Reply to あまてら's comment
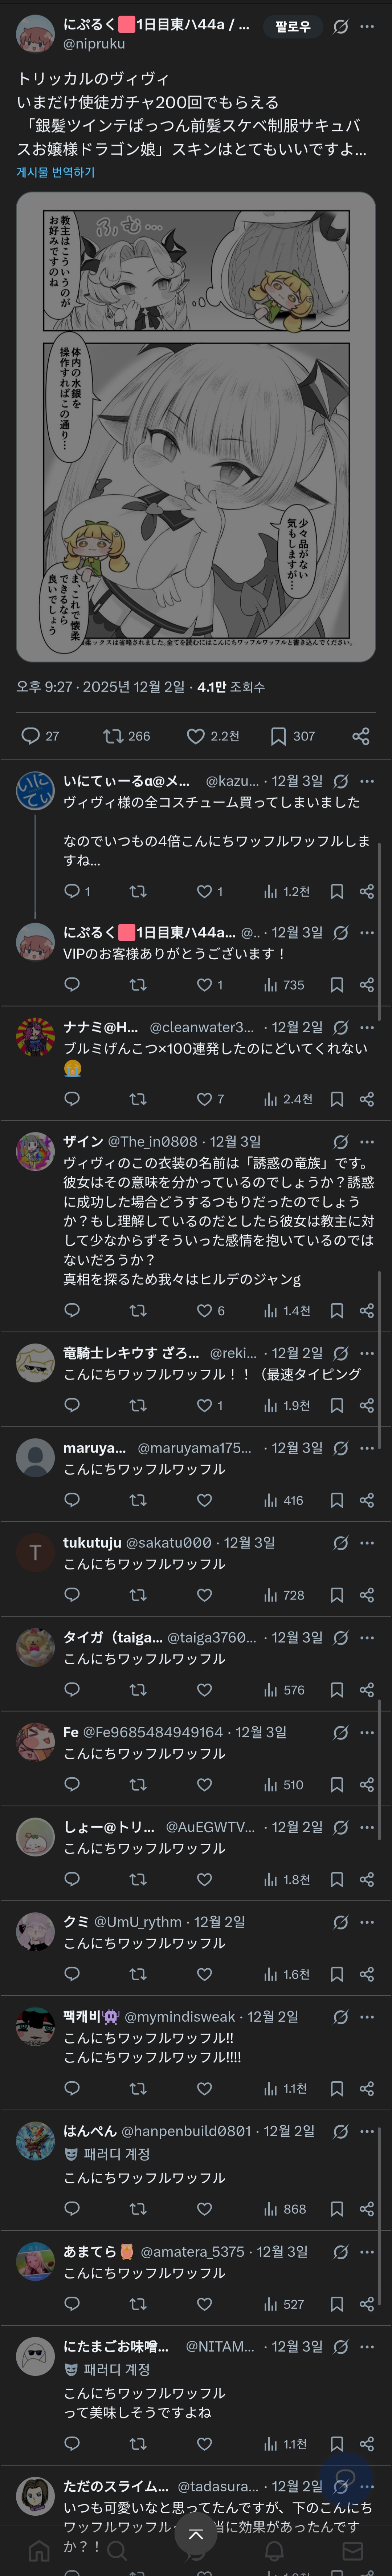The width and height of the screenshot is (392, 2576). [72, 2304]
